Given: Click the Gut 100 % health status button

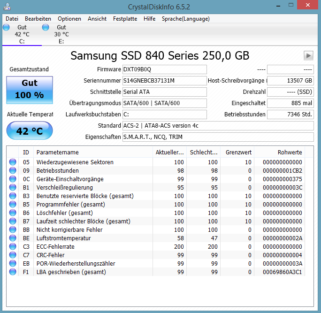Looking at the screenshot, I should (30, 90).
